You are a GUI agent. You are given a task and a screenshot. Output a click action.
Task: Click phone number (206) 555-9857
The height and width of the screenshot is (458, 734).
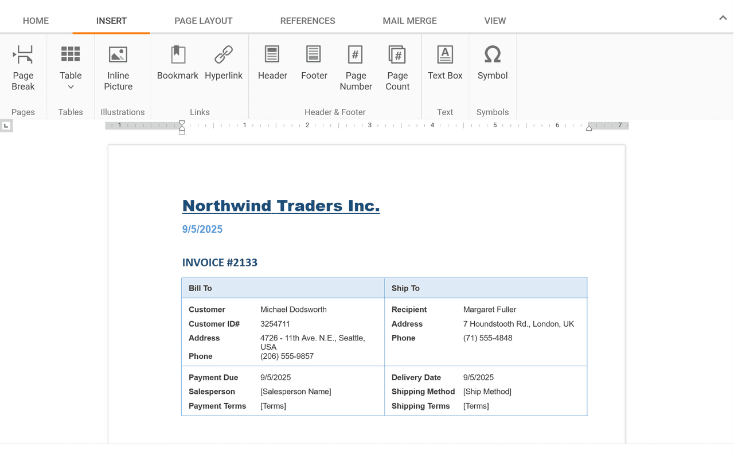point(287,356)
